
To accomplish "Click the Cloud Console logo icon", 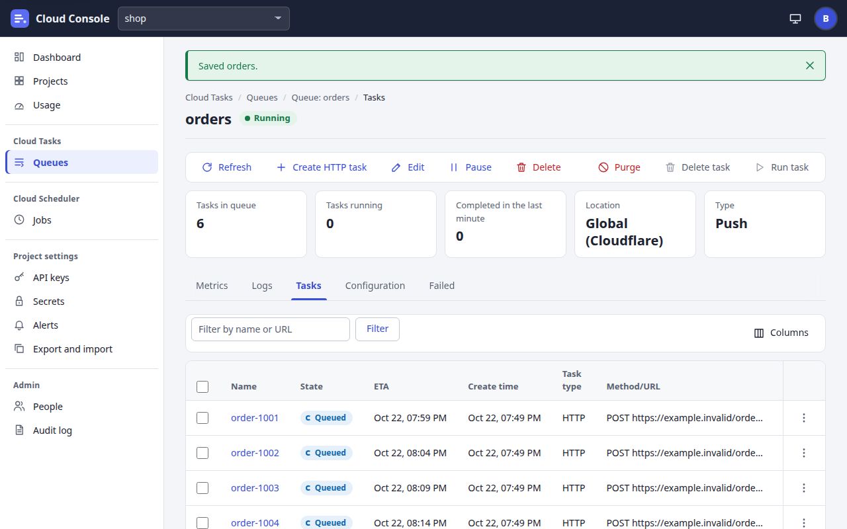I will point(20,19).
